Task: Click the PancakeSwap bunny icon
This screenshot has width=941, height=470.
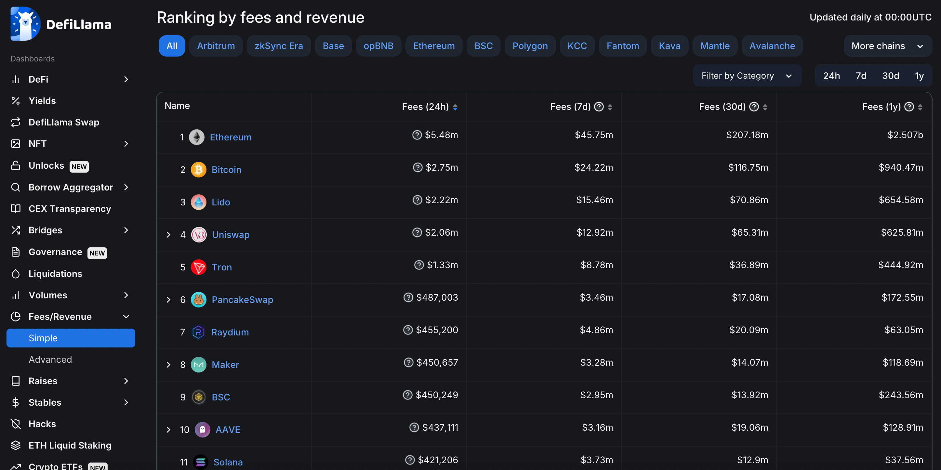Action: click(x=198, y=300)
